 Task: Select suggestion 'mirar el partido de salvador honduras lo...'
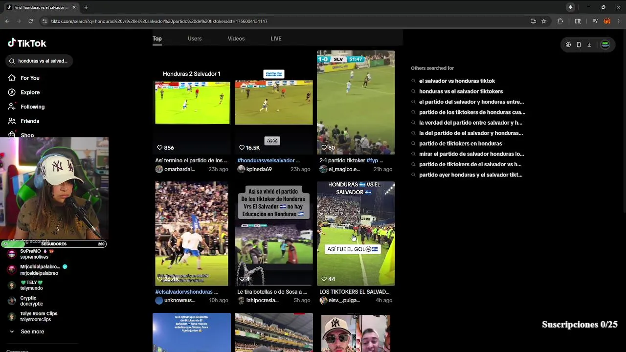point(471,154)
